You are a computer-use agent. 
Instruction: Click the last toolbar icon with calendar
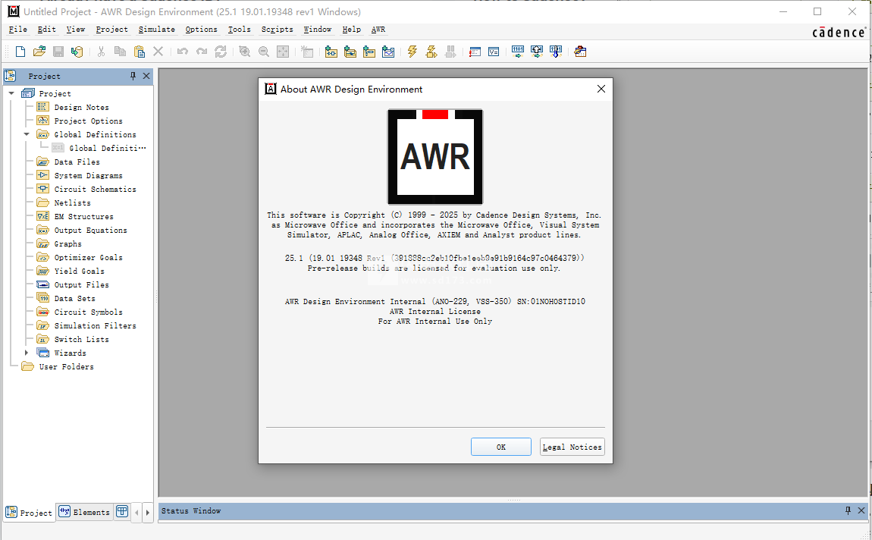point(580,52)
